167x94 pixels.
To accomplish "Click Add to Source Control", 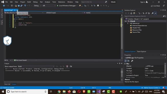I will 151,88.
